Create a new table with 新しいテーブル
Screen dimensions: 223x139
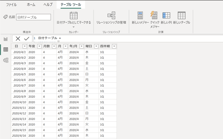click(181, 15)
